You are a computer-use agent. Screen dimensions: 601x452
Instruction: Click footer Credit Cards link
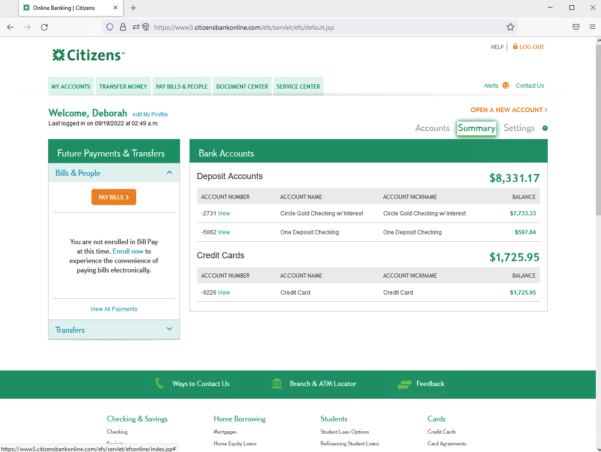click(442, 432)
